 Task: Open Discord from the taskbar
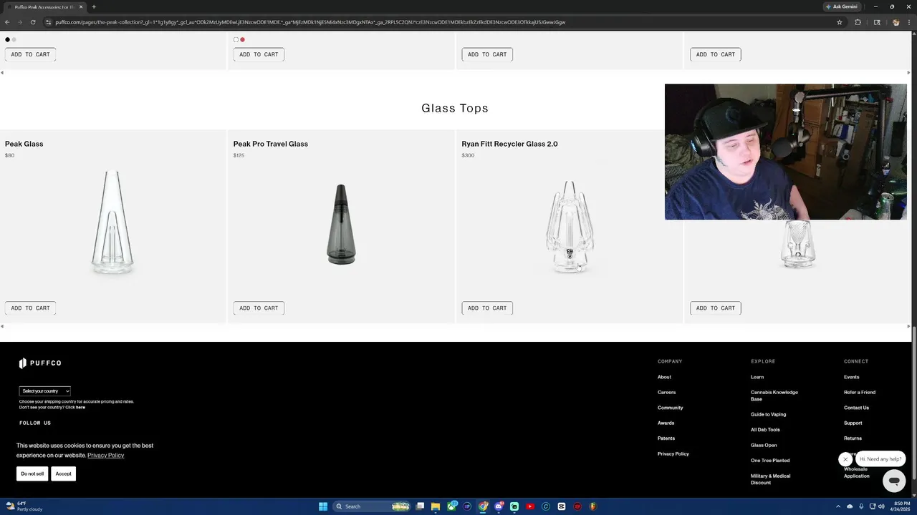coord(499,506)
